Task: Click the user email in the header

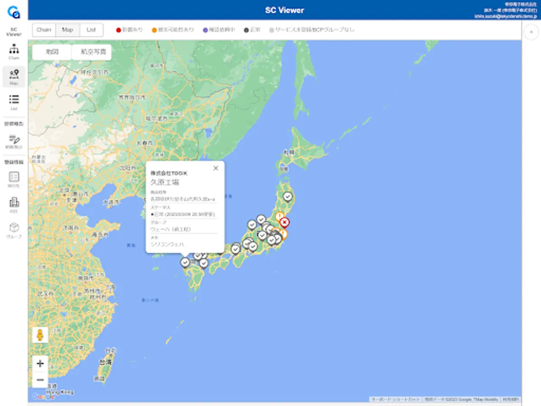Action: pyautogui.click(x=505, y=16)
